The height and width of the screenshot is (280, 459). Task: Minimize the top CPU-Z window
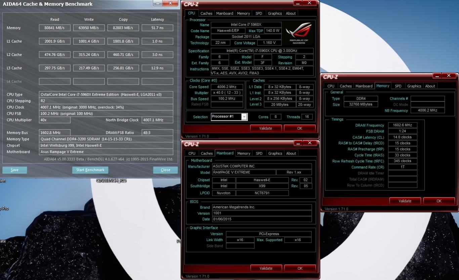coord(297,3)
